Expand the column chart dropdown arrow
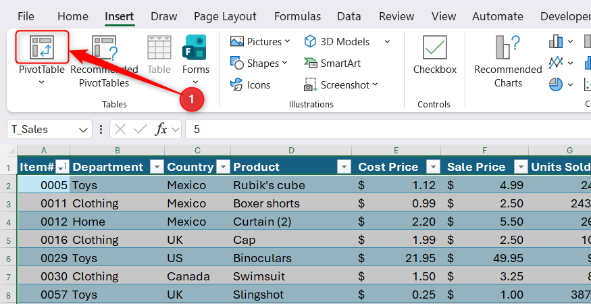This screenshot has height=304, width=591. tap(570, 41)
